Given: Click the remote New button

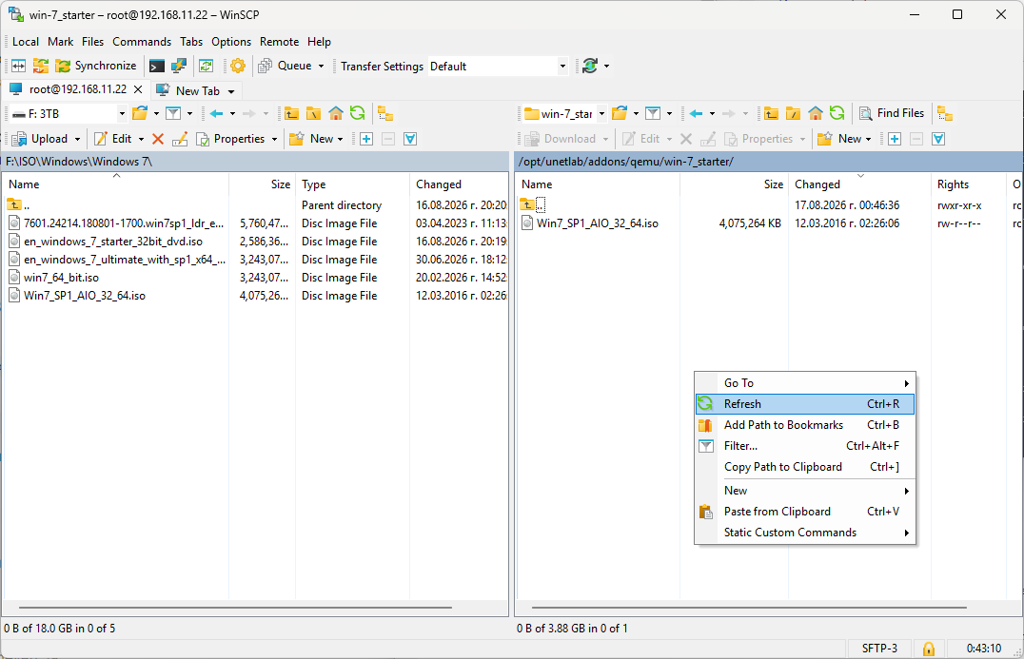Looking at the screenshot, I should pos(839,139).
